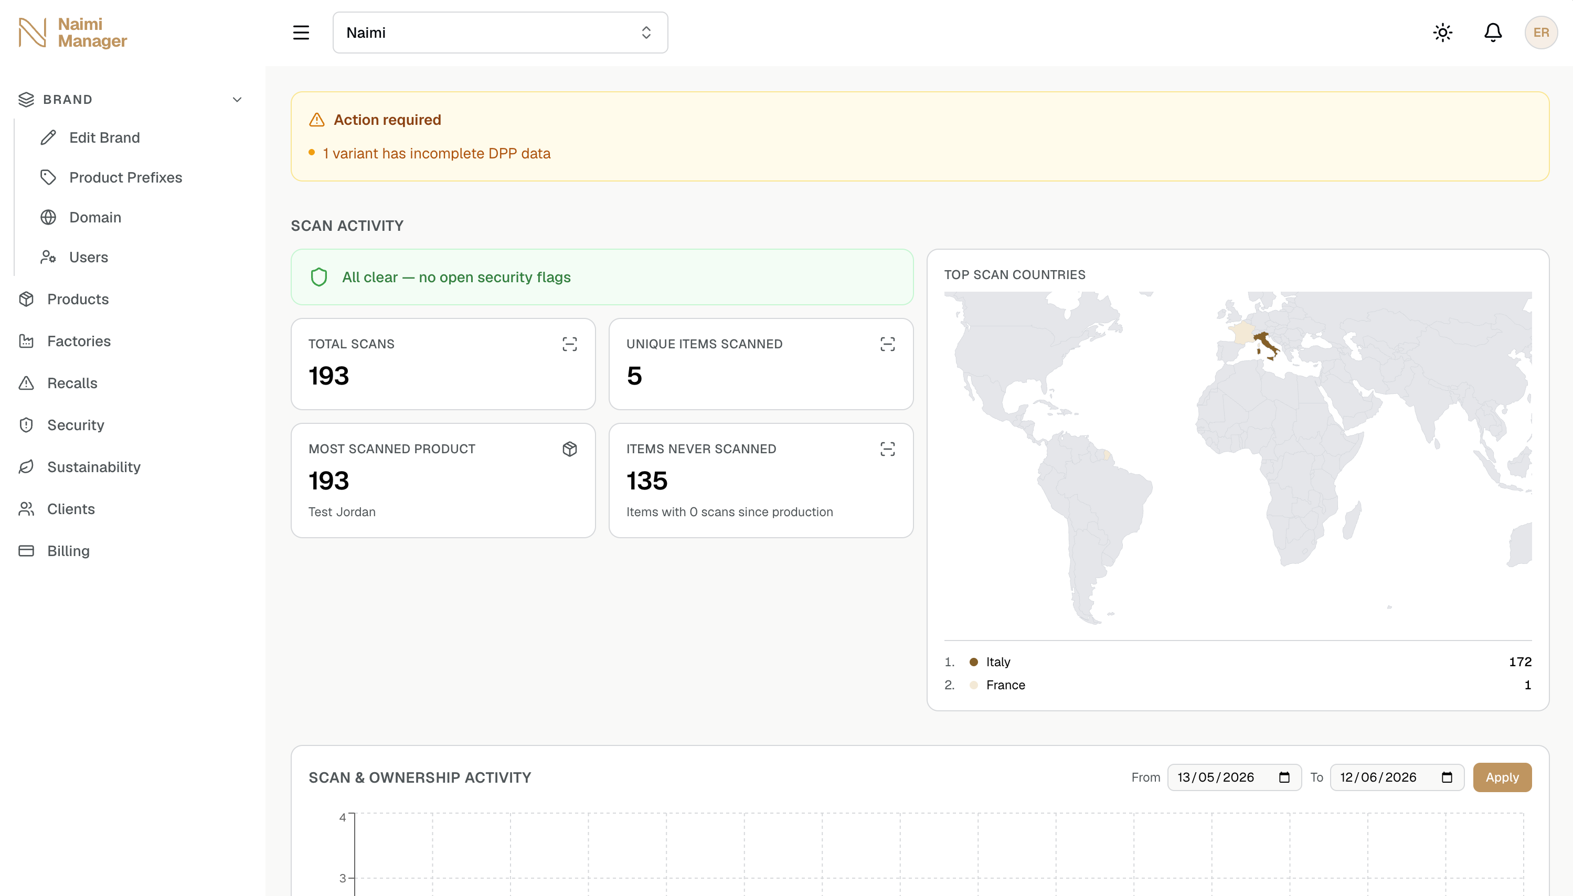Viewport: 1573px width, 896px height.
Task: Click the Naimi Manager logo
Action: click(x=72, y=33)
